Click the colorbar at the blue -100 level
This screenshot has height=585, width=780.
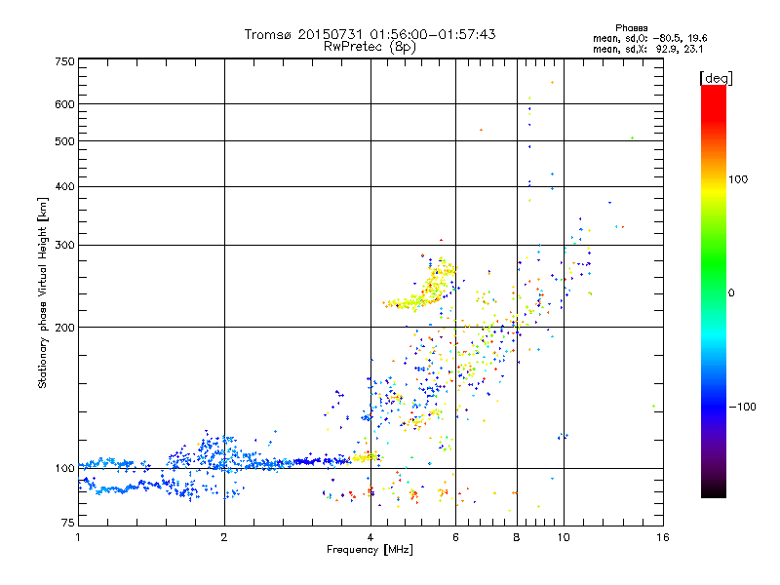[x=714, y=407]
